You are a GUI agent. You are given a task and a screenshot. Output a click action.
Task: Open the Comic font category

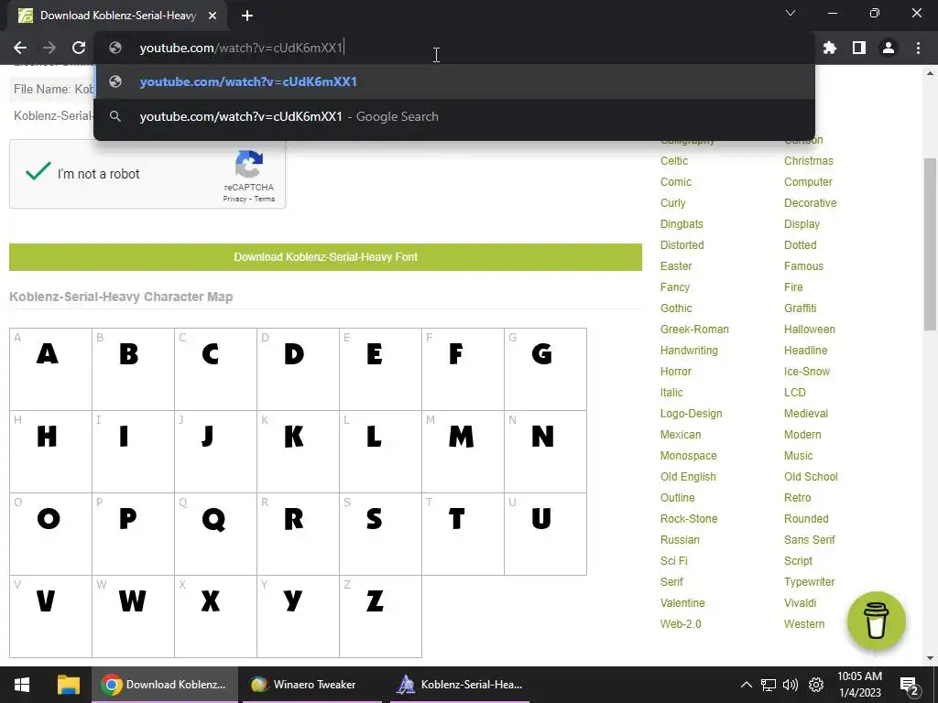pyautogui.click(x=676, y=182)
